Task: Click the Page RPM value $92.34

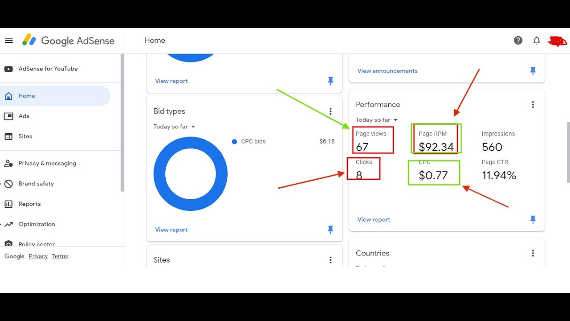Action: coord(436,147)
